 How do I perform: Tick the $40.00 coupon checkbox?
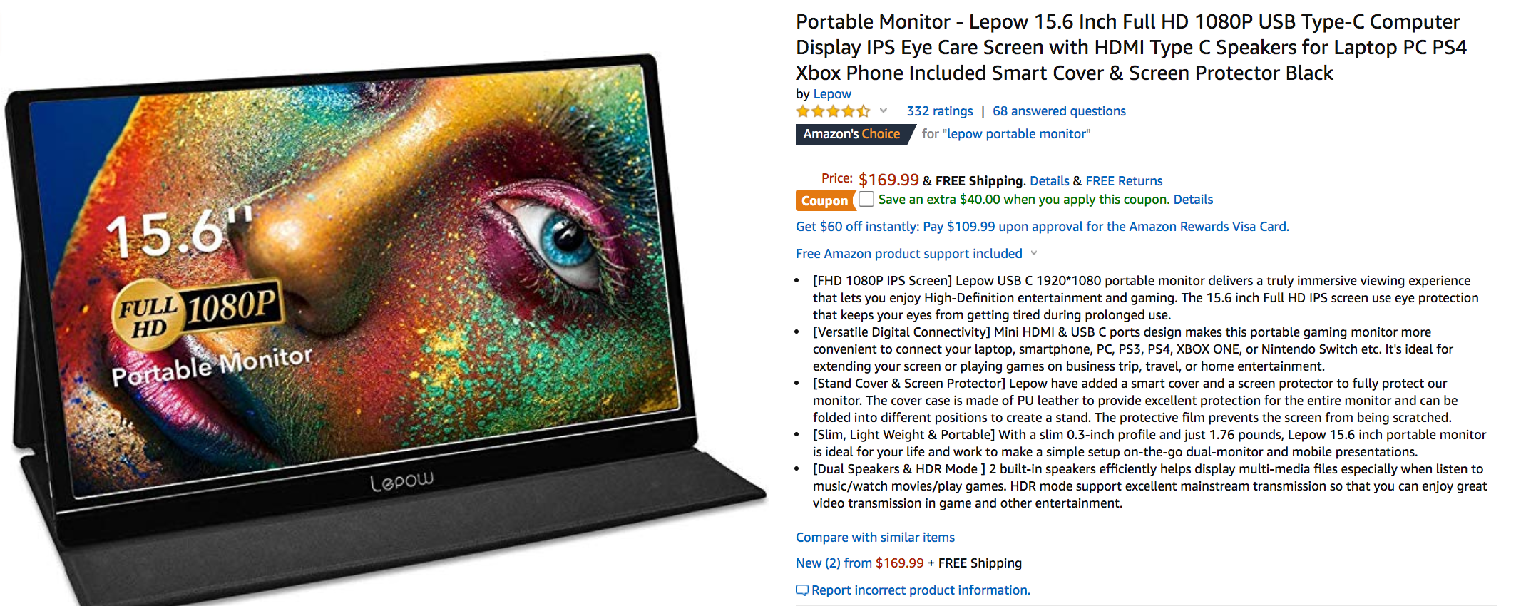(866, 199)
